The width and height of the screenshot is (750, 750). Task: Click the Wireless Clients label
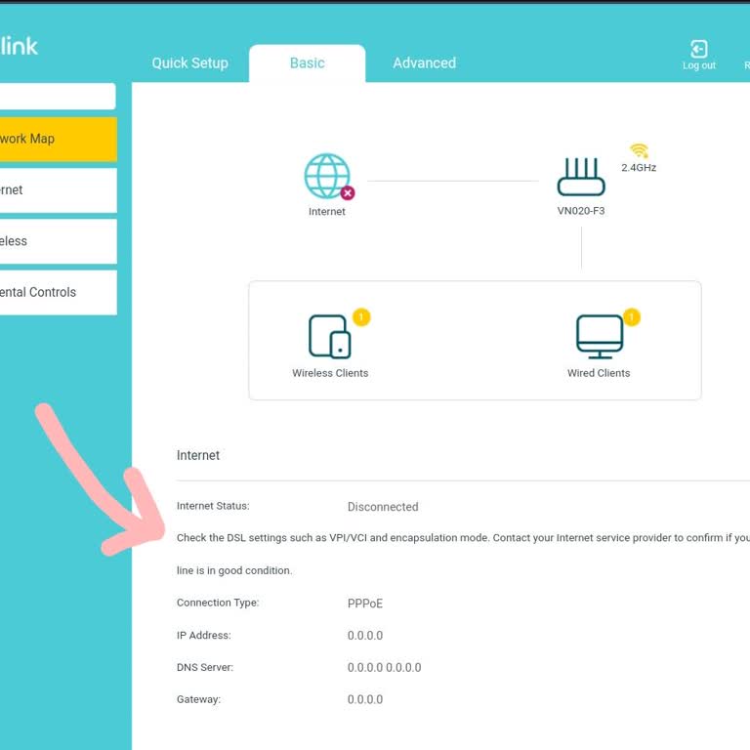tap(330, 373)
